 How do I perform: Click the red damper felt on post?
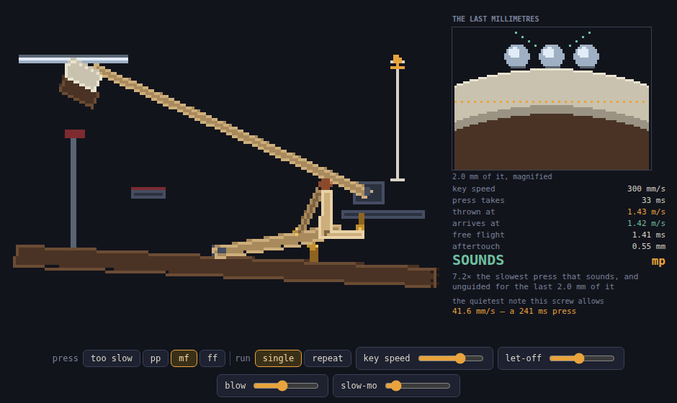pyautogui.click(x=75, y=134)
